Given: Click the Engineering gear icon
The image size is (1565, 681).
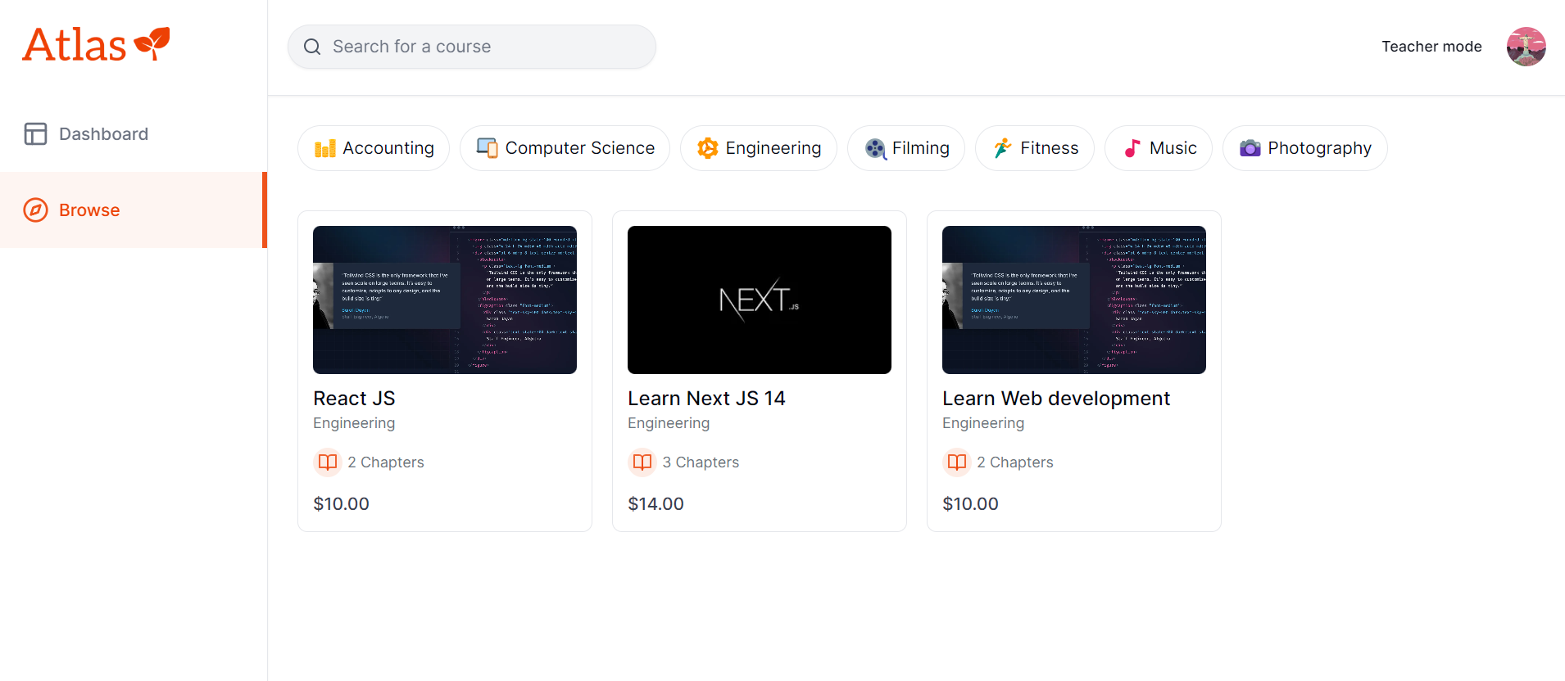Looking at the screenshot, I should (x=708, y=148).
